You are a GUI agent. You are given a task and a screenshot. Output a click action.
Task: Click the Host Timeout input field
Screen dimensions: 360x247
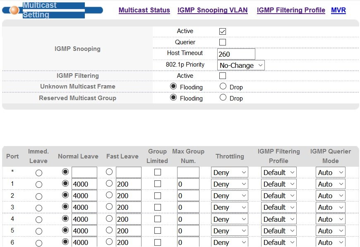coord(236,54)
